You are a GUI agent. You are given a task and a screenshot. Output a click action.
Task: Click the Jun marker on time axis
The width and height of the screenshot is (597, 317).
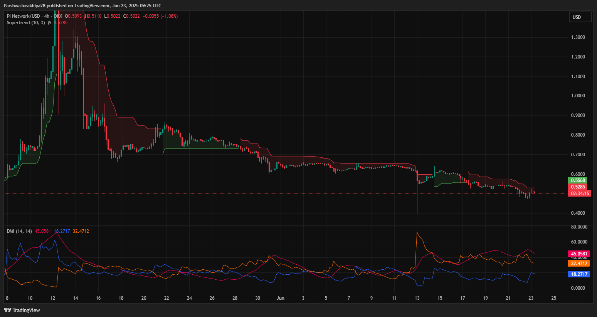(280, 298)
